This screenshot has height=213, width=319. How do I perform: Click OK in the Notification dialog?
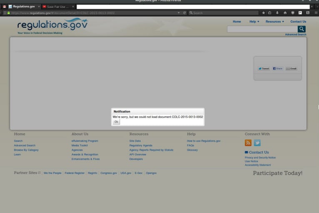[116, 122]
